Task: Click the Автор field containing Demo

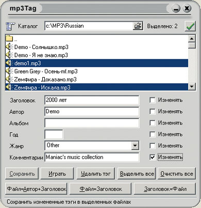Action: (92, 112)
